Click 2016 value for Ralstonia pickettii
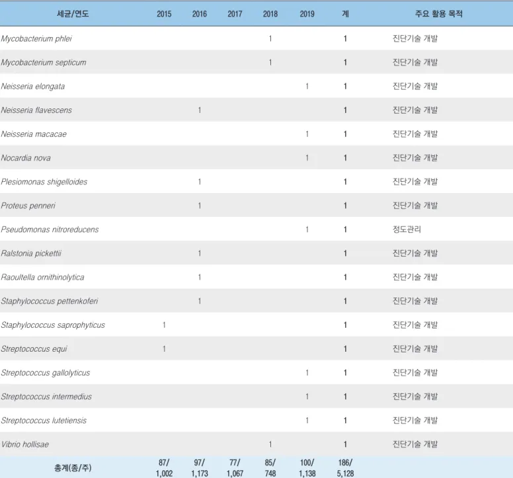Viewport: 513px width, 478px height. click(199, 254)
